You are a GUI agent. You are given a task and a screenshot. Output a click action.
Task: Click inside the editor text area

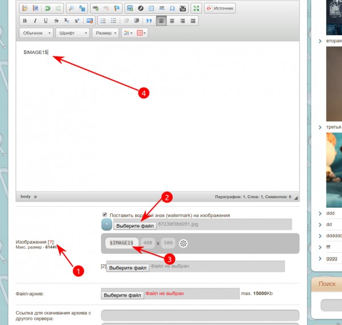(157, 117)
